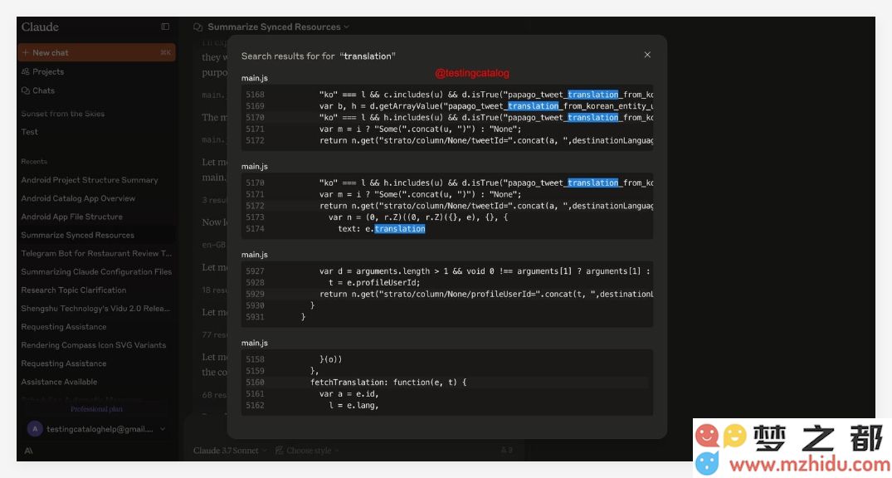The height and width of the screenshot is (478, 892).
Task: Click result line 5169 with getArrayValue
Action: coord(447,106)
